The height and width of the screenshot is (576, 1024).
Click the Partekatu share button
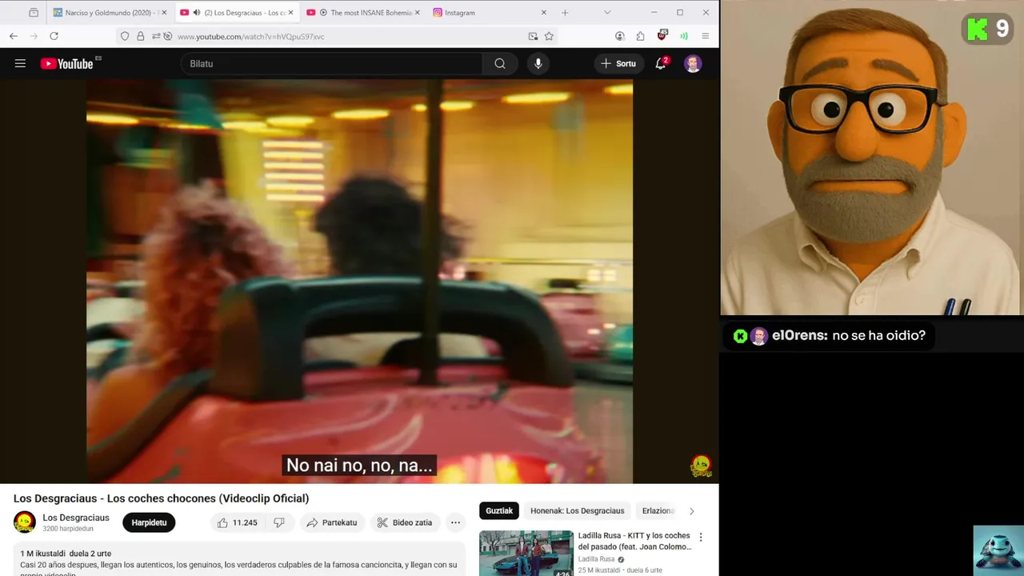point(331,522)
